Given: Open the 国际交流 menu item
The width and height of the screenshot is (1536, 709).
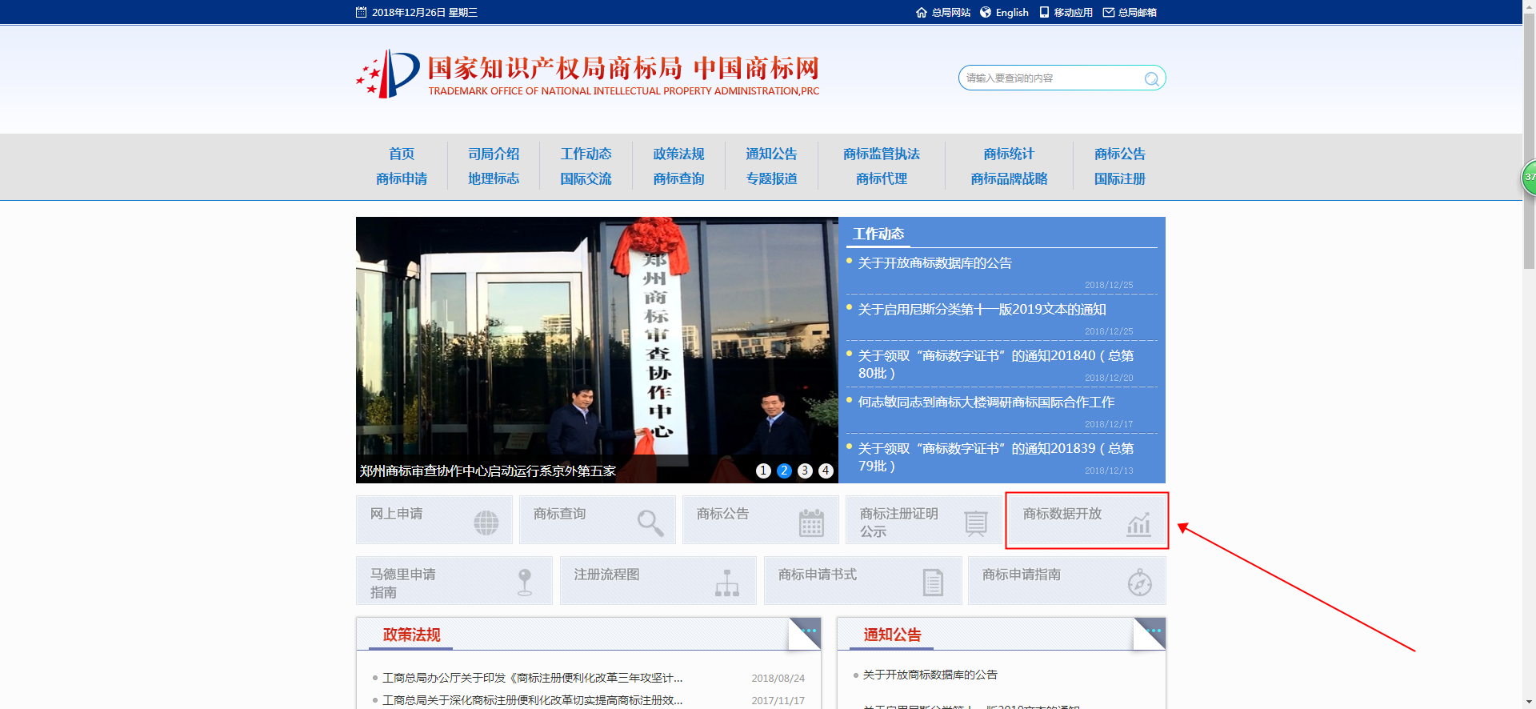Looking at the screenshot, I should [x=586, y=178].
